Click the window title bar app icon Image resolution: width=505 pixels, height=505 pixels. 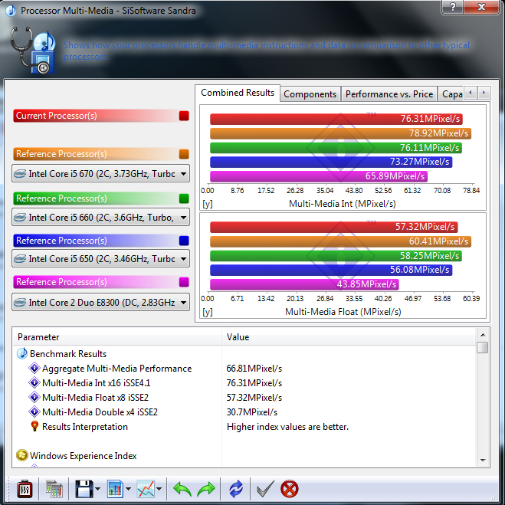point(11,11)
